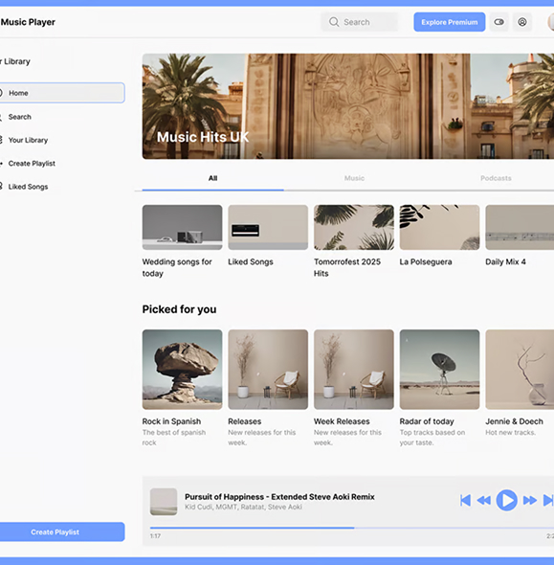Click the Radar of today title text
Screen dimensions: 554x565
pyautogui.click(x=427, y=421)
